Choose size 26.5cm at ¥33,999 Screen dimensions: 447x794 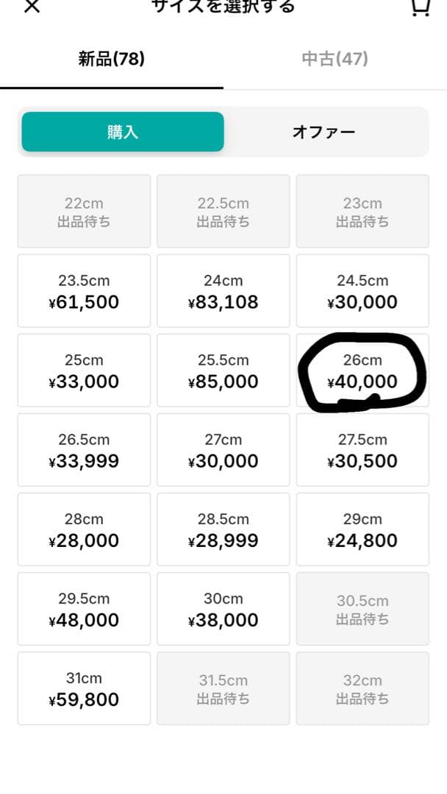coord(84,450)
